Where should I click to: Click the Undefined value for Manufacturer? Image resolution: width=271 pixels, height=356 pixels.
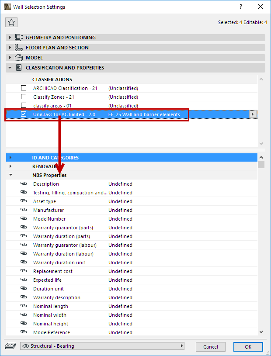click(120, 210)
